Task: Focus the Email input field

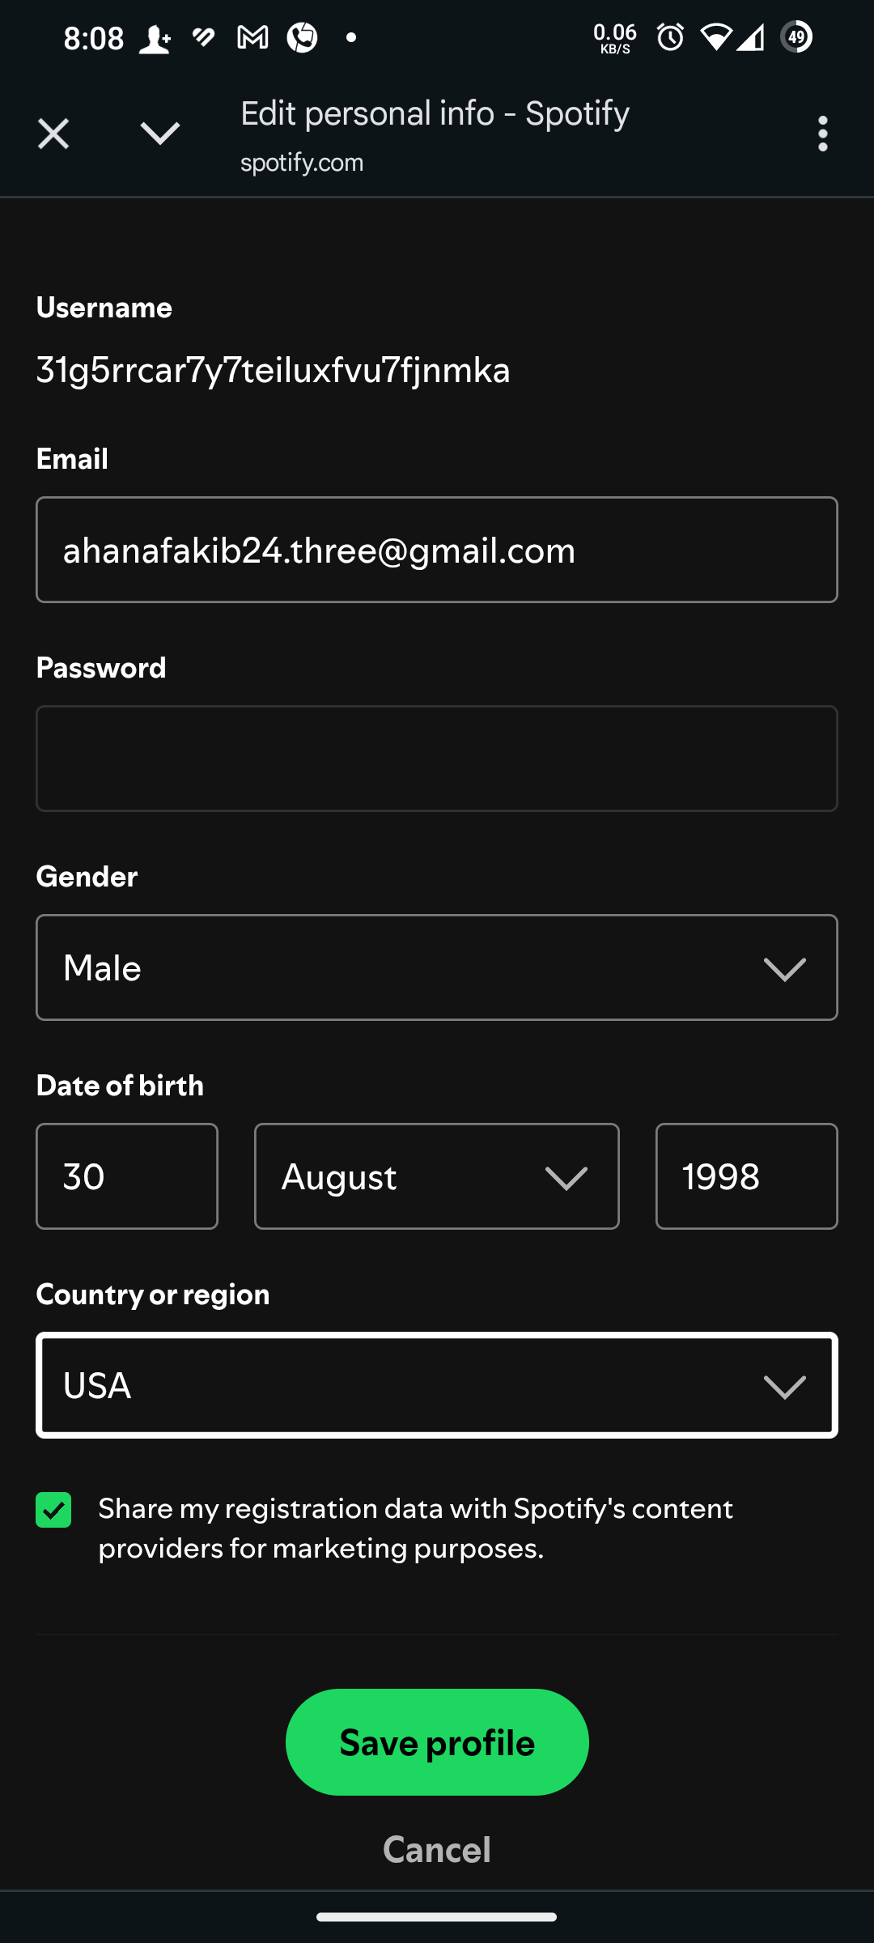Action: click(437, 550)
